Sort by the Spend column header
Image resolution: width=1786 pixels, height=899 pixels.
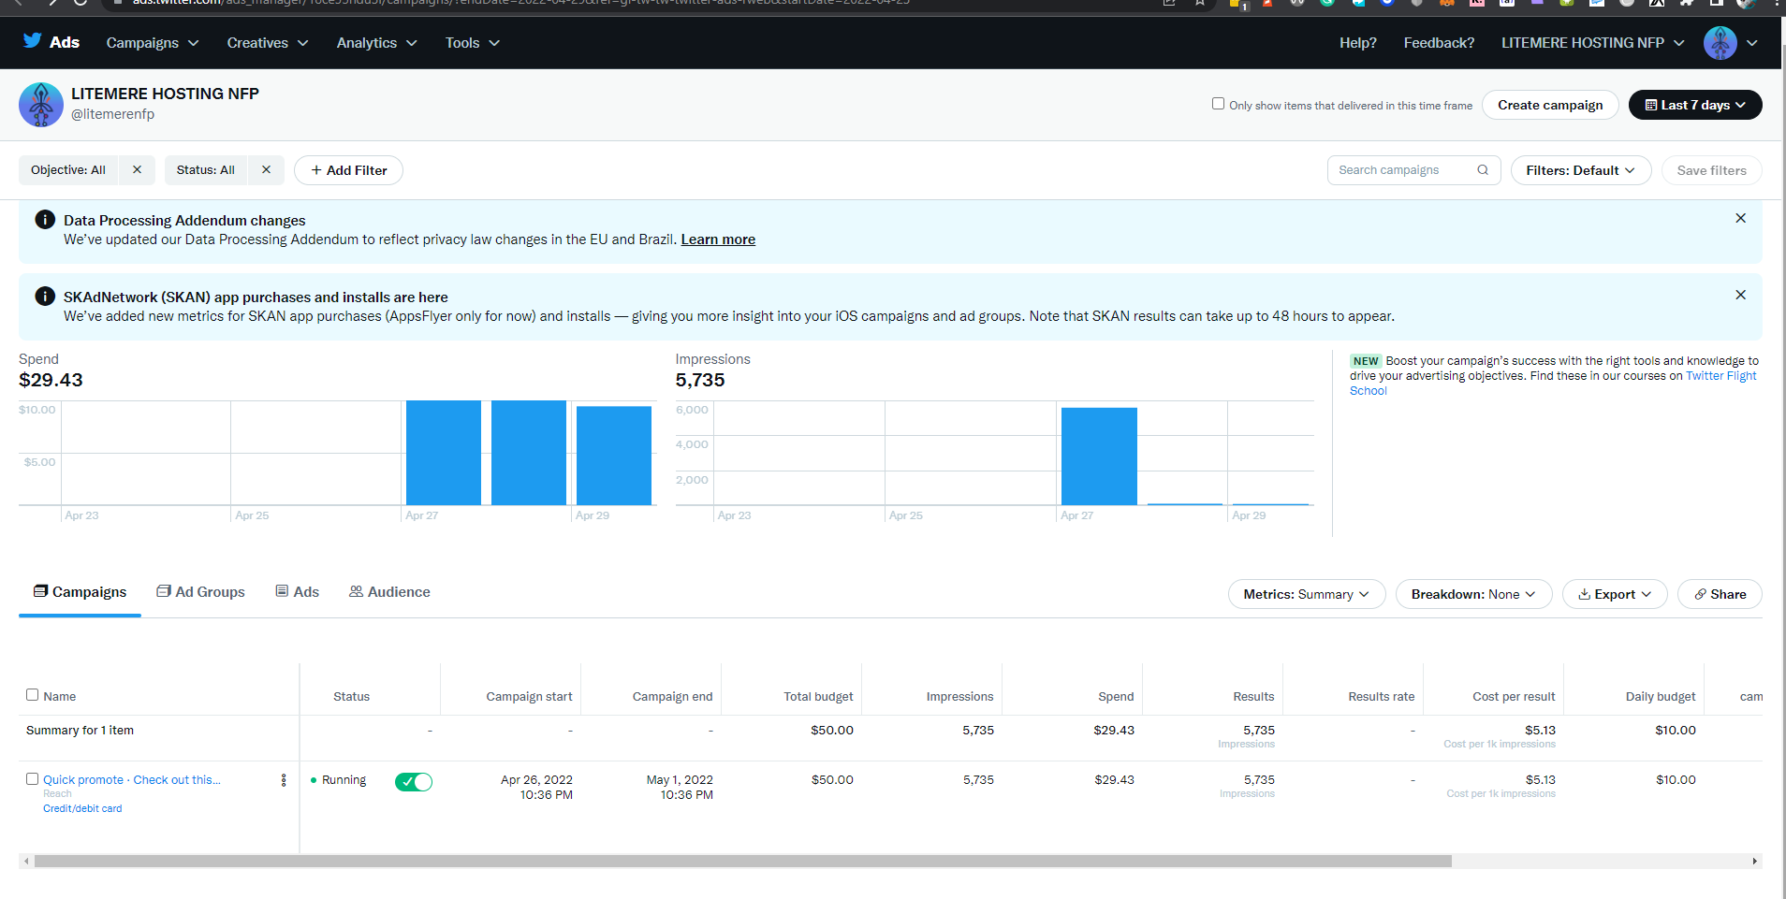1116,696
